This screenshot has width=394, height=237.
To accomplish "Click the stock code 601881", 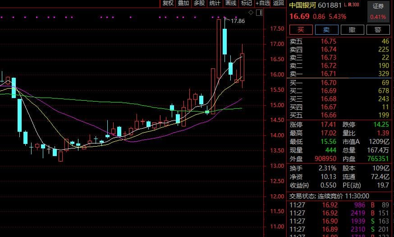I will pyautogui.click(x=330, y=5).
